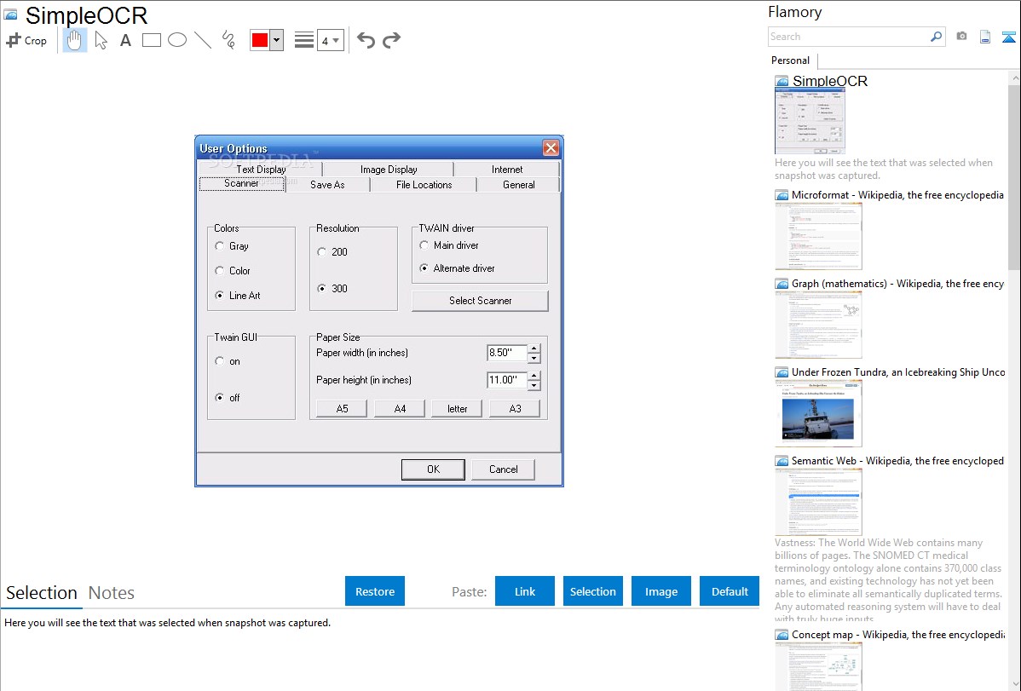Viewport: 1021px width, 691px height.
Task: Switch to the Text Display tab
Action: [261, 170]
